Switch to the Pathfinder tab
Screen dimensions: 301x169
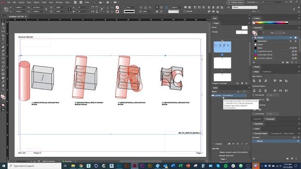[267, 72]
